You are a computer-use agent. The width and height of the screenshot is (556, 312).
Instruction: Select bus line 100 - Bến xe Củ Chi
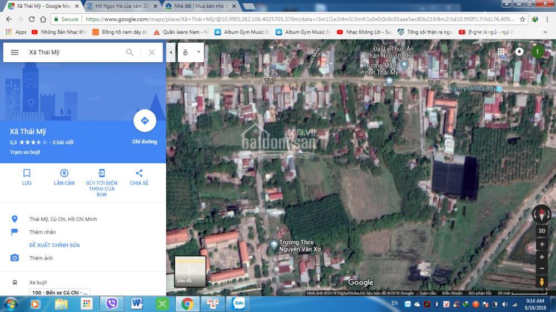59,293
